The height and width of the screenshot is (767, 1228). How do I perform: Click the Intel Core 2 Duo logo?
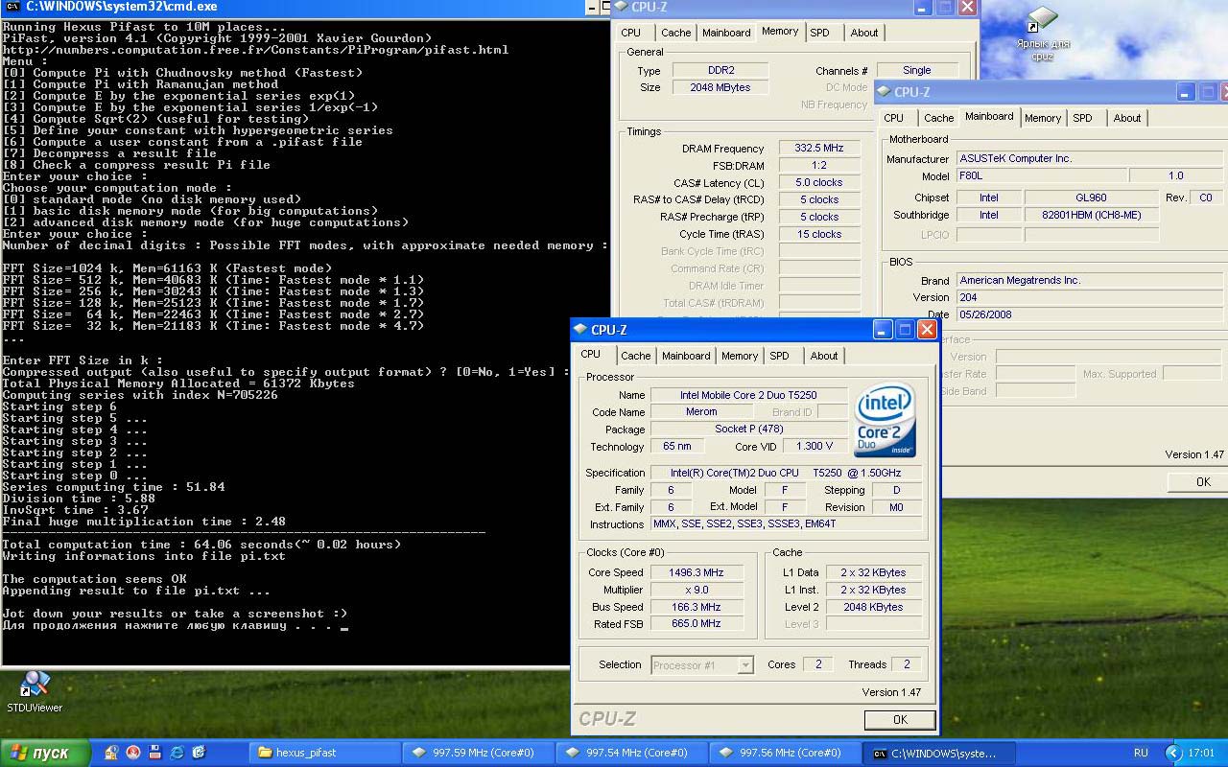click(885, 421)
